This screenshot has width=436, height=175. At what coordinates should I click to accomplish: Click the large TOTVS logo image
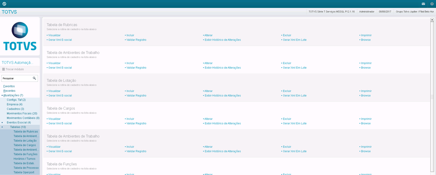[x=20, y=36]
